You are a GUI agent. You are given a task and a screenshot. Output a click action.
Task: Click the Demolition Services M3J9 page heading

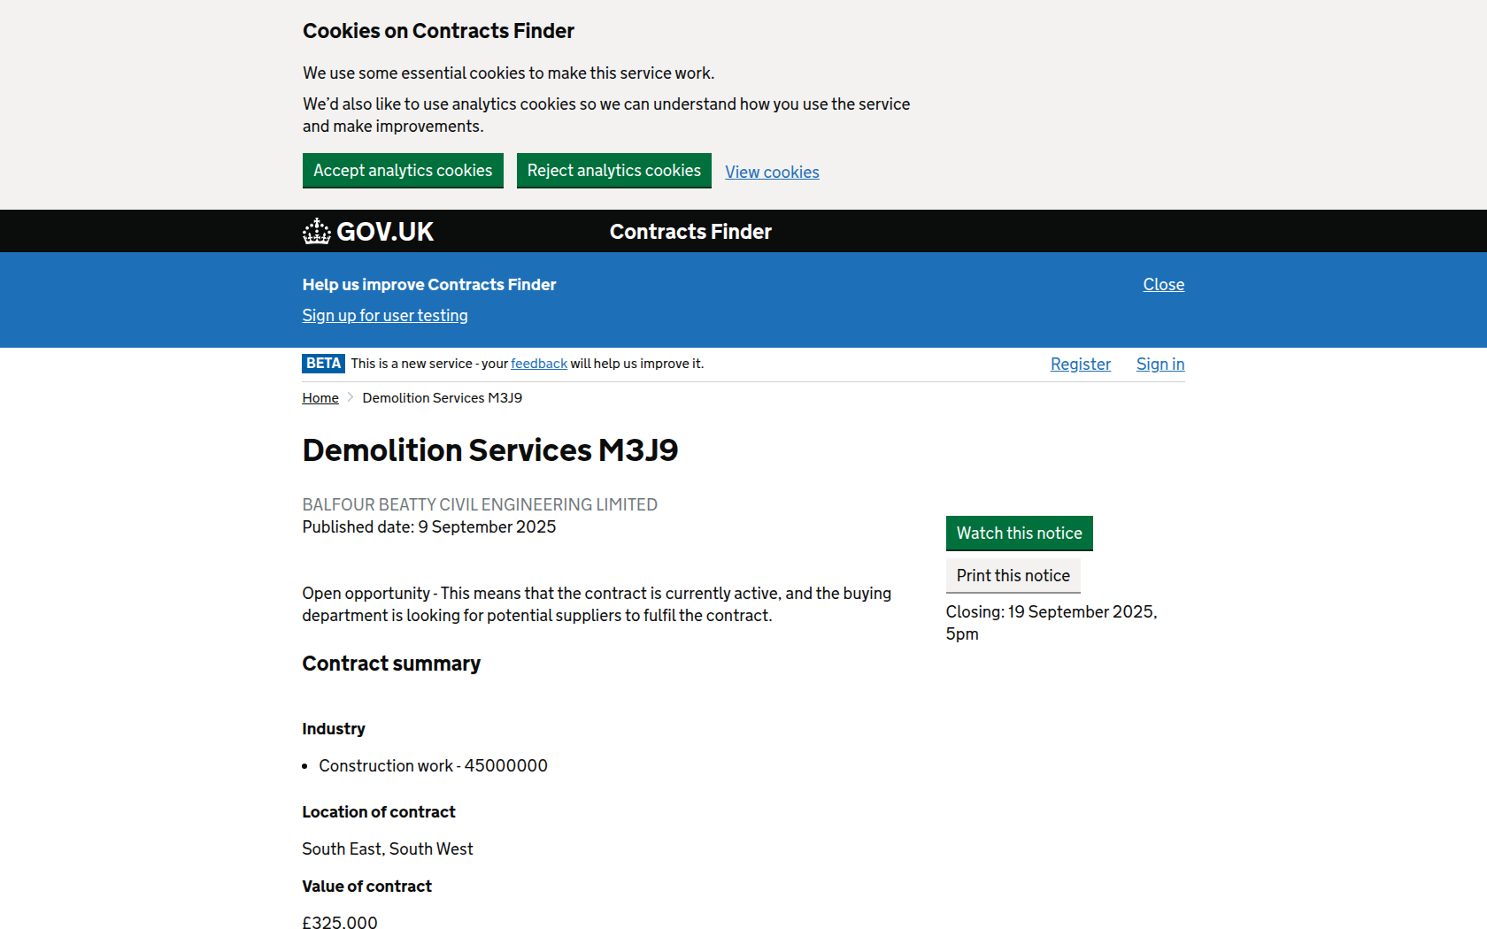coord(489,450)
